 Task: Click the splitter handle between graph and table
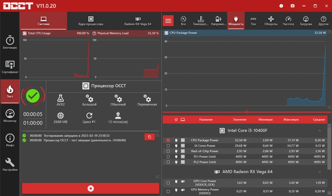coord(247,112)
